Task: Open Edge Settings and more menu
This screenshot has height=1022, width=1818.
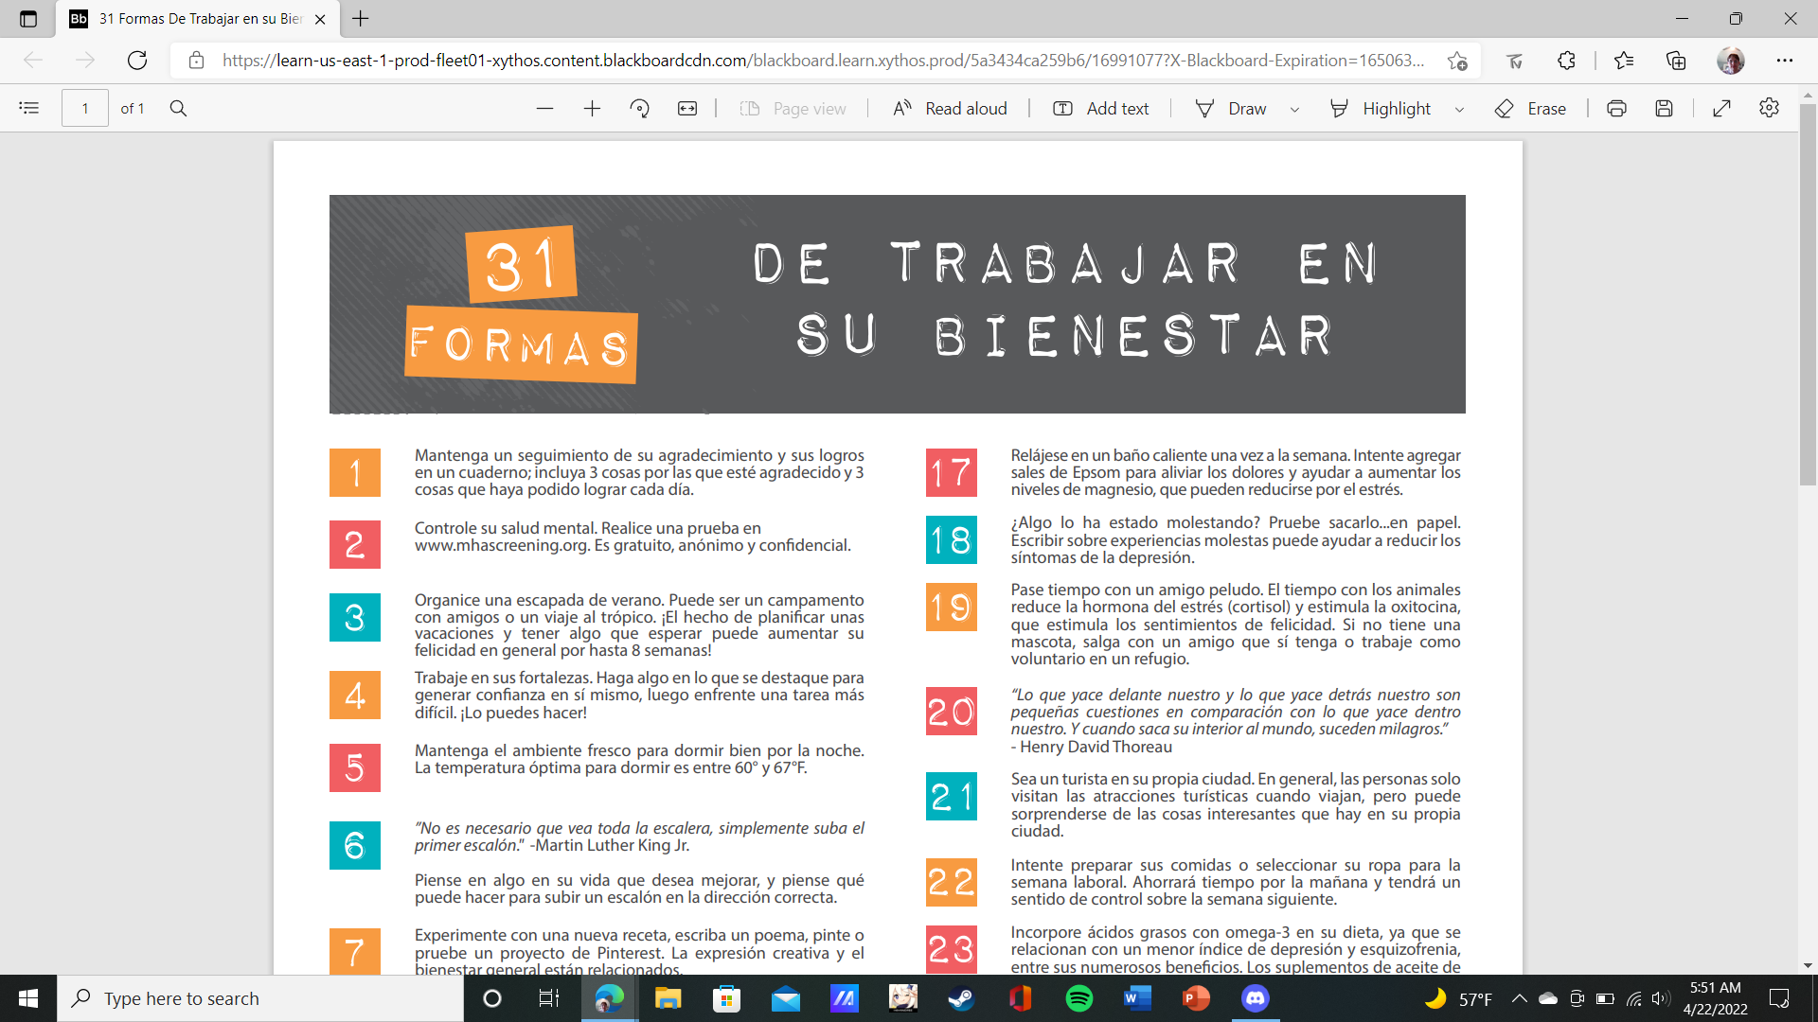Action: pos(1785,61)
